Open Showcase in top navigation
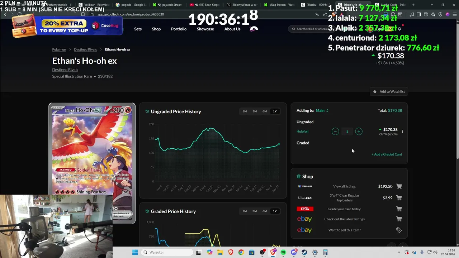The width and height of the screenshot is (459, 258). pos(205,29)
